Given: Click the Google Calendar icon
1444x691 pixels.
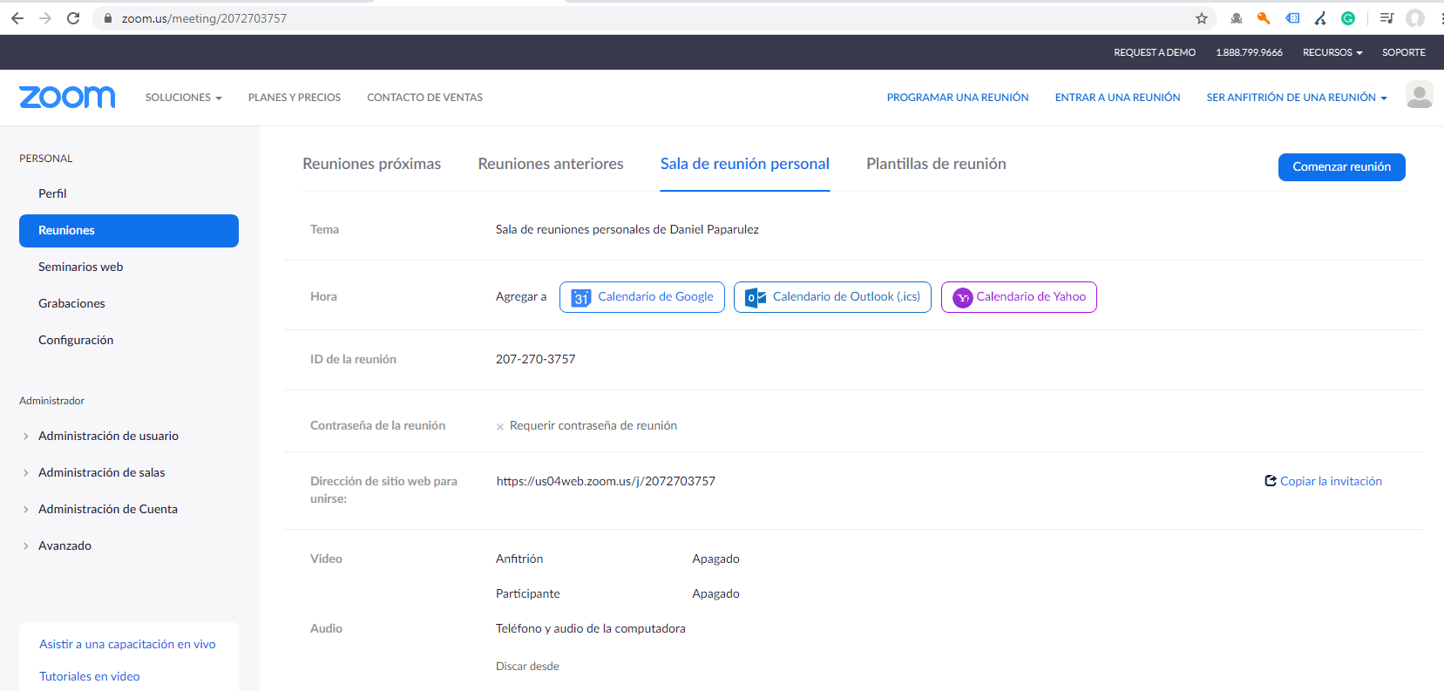Looking at the screenshot, I should pos(581,298).
